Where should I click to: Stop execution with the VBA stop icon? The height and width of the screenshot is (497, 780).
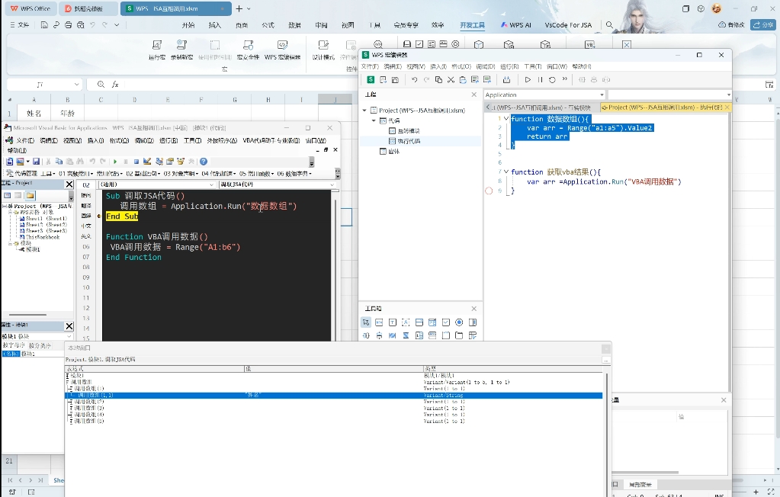tap(136, 162)
